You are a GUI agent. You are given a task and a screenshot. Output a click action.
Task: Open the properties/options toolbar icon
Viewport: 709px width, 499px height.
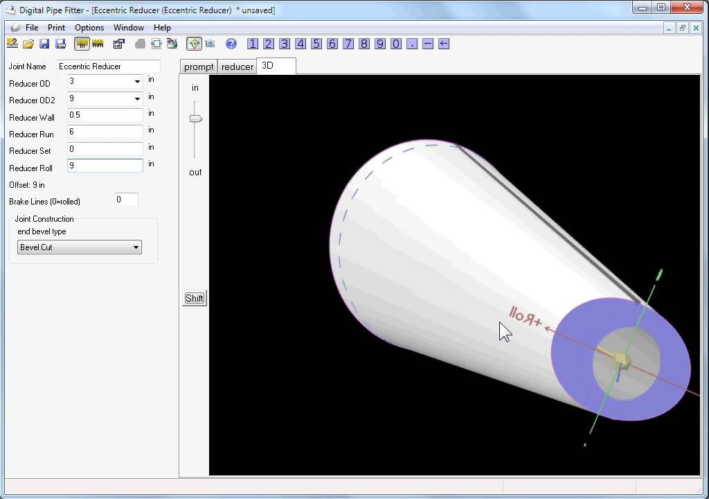pos(119,44)
